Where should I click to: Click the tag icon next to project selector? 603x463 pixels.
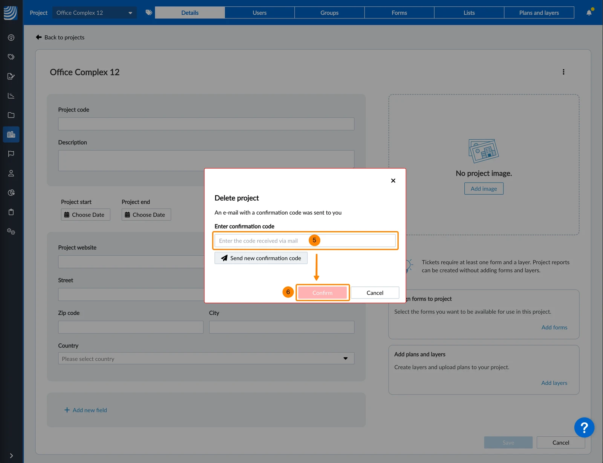149,12
